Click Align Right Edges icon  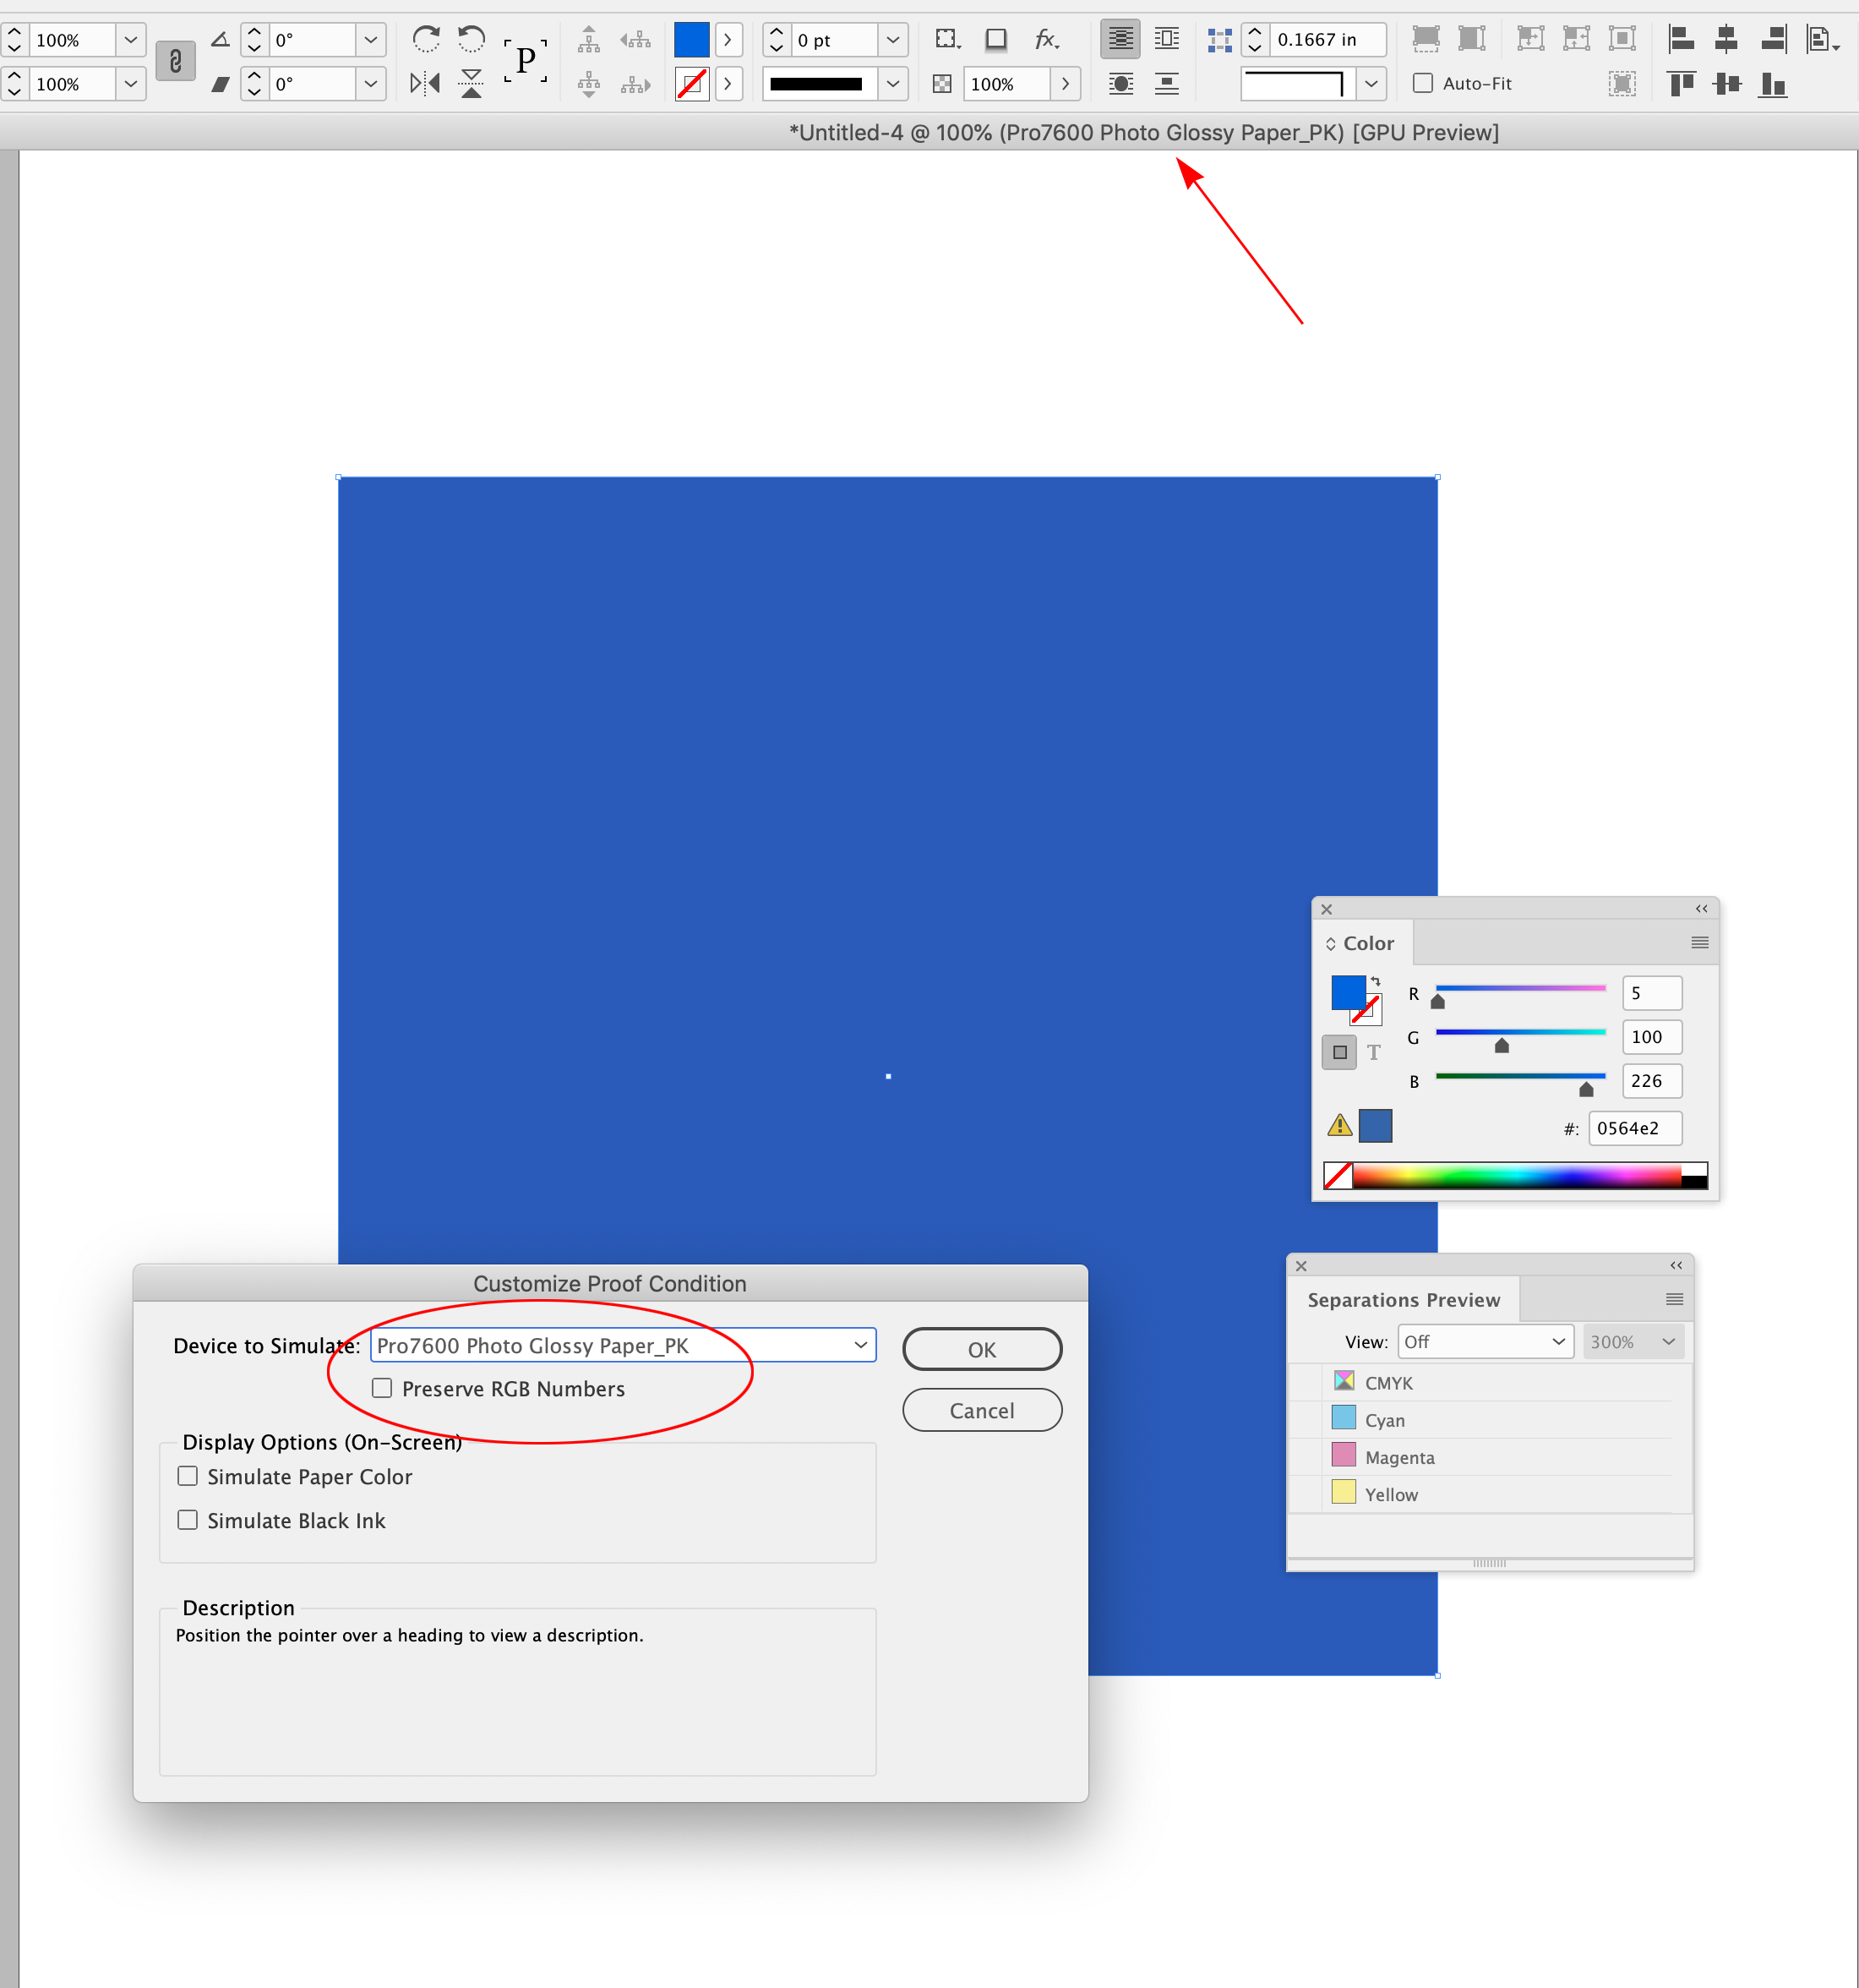tap(1773, 39)
